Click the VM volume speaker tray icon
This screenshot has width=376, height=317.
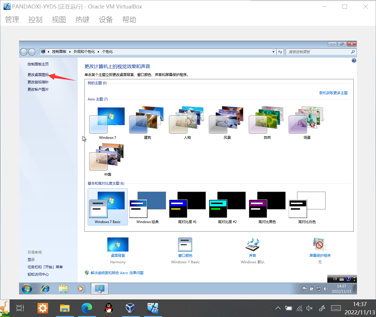326,289
